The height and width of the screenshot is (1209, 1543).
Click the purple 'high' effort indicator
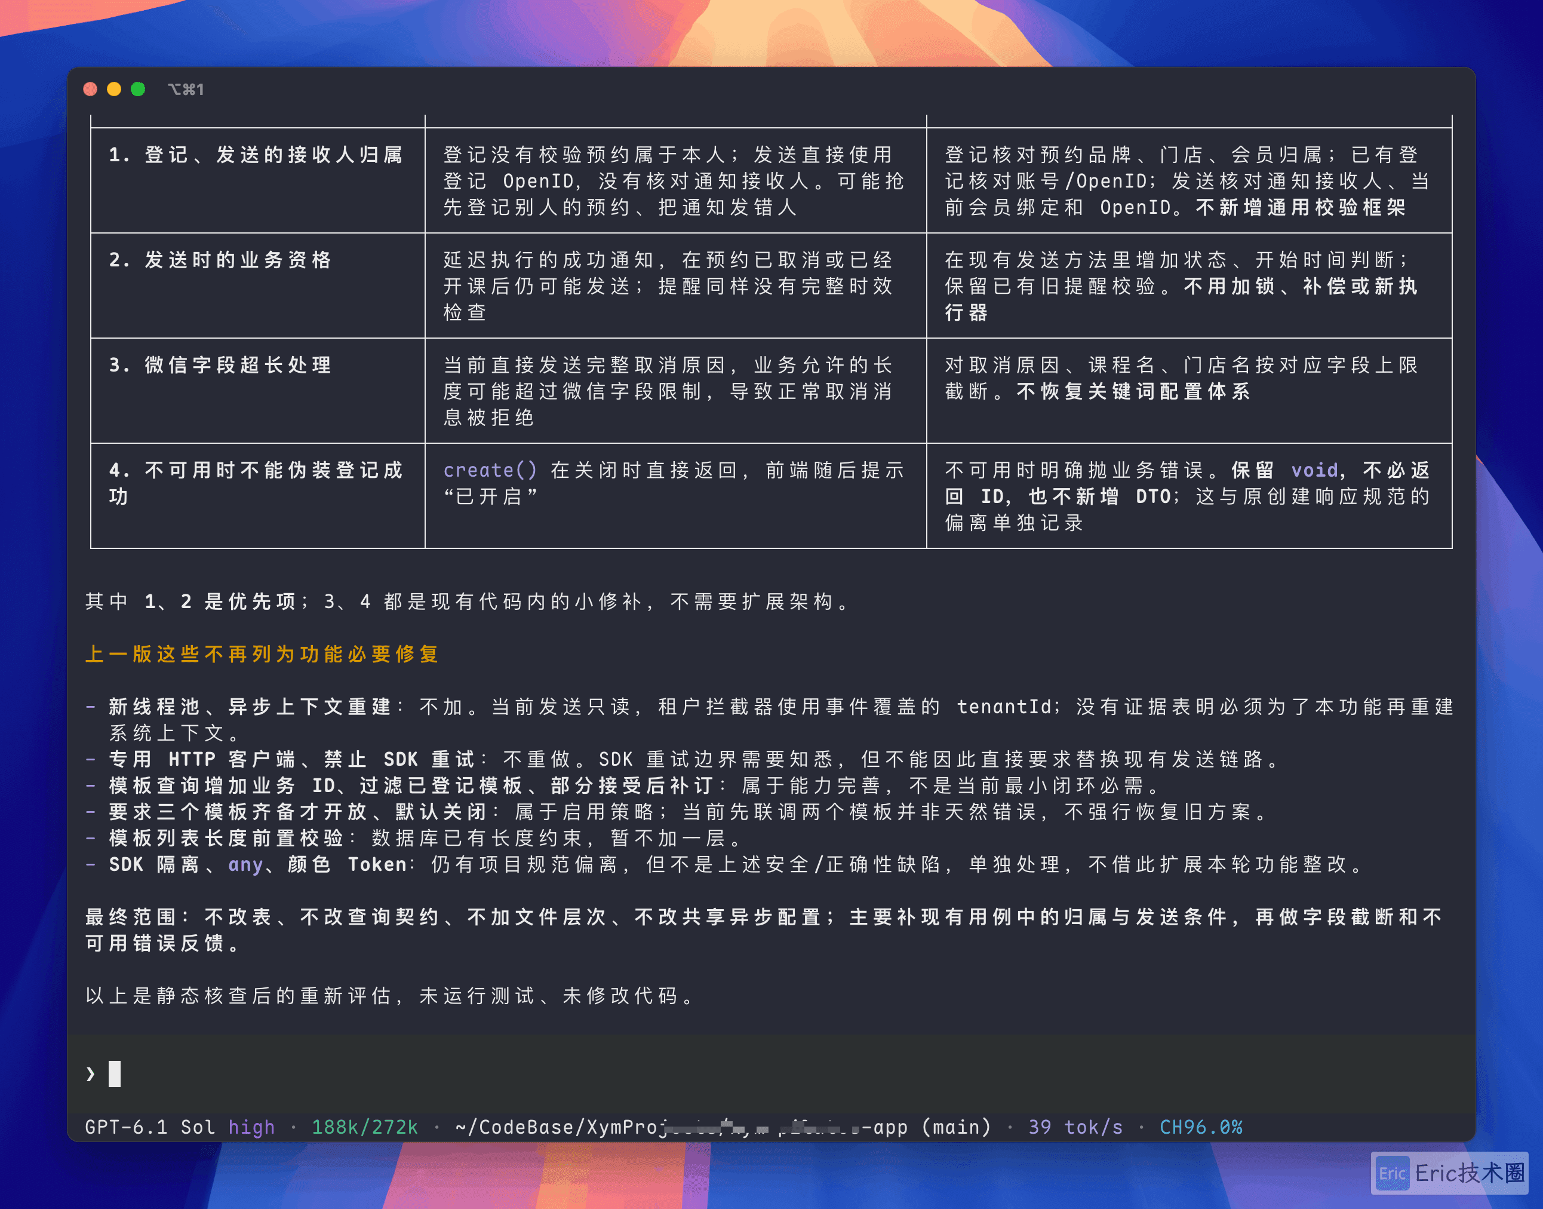click(x=251, y=1127)
